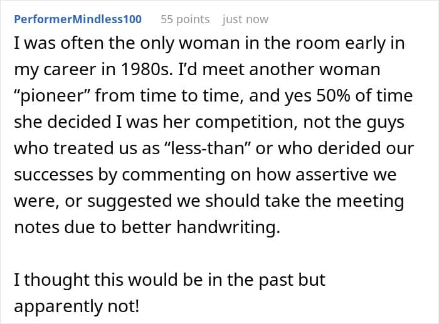
Task: Click the 55 points score
Action: 185,19
